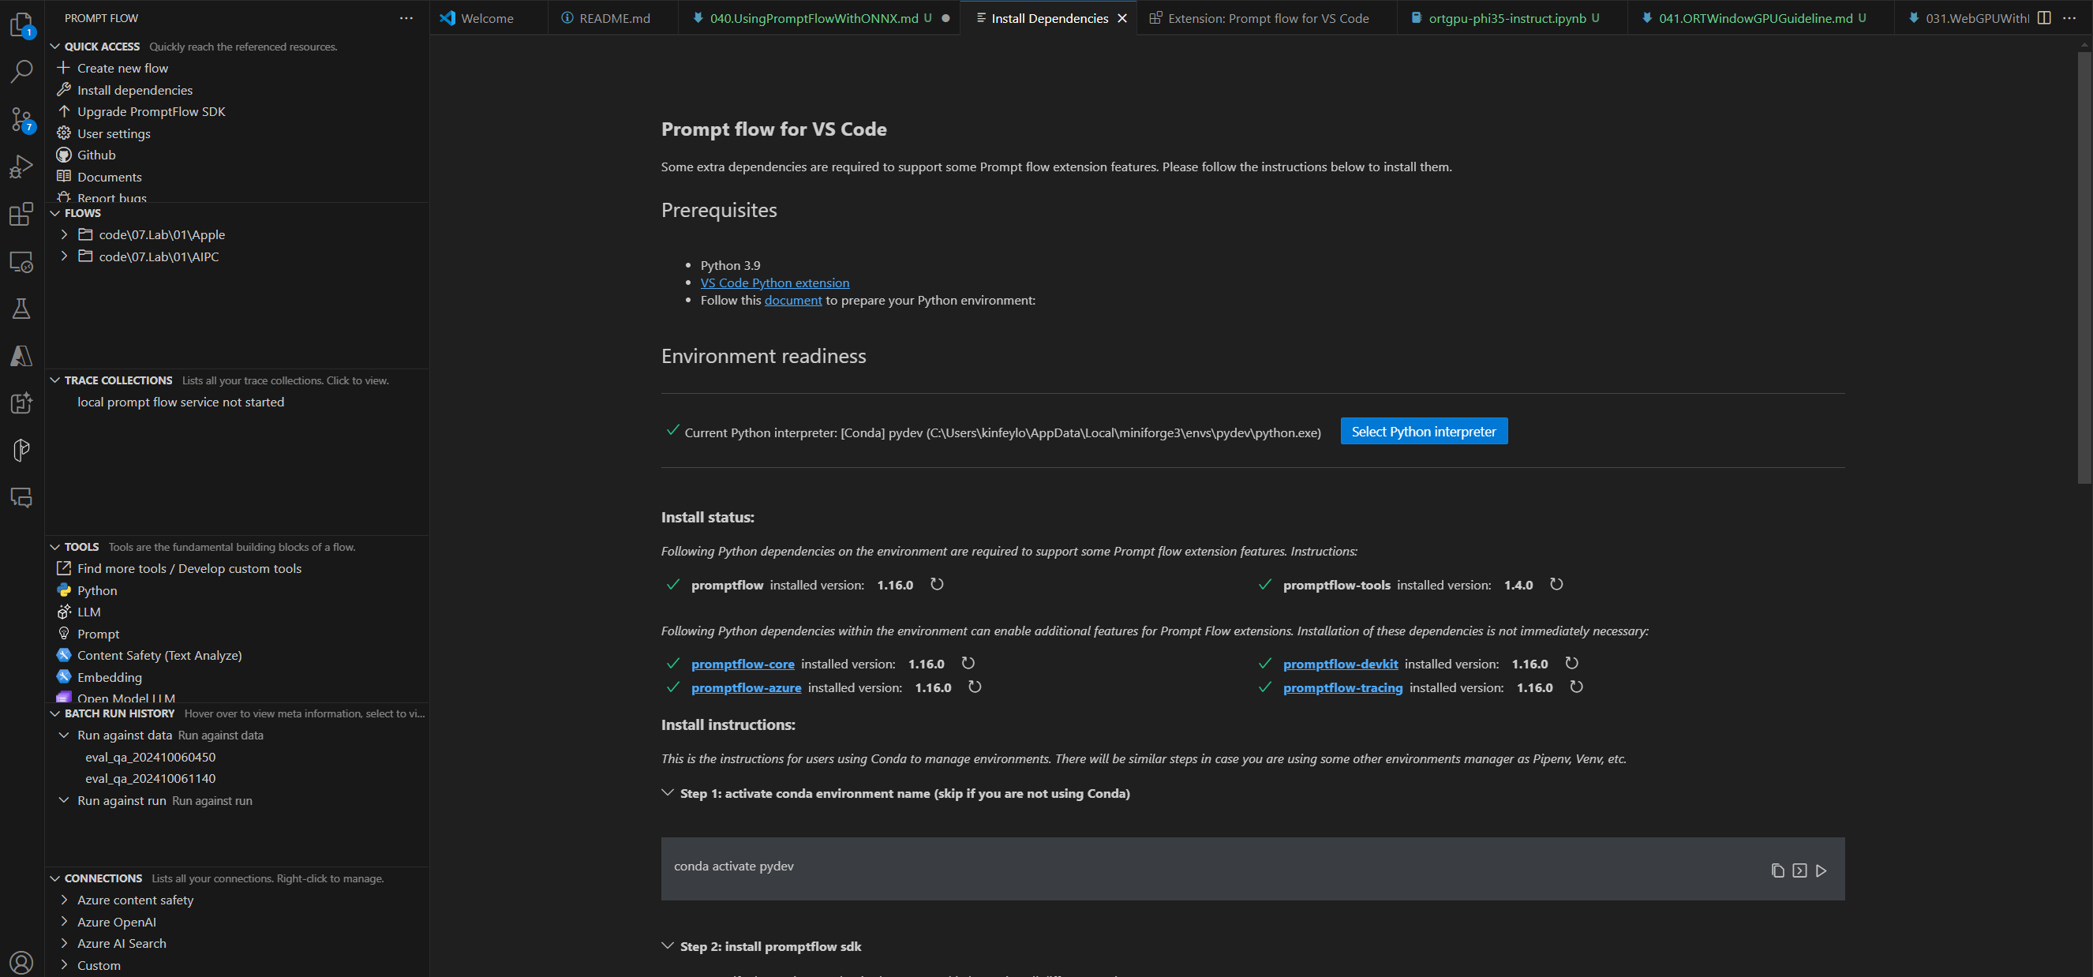The height and width of the screenshot is (977, 2093).
Task: Click the editor vertical scrollbar
Action: pos(2085,268)
